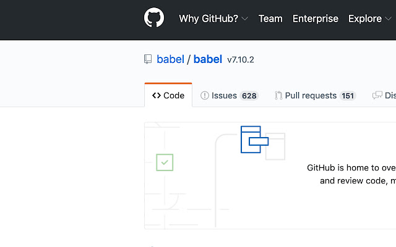
Task: Open the Discussions tab
Action: (x=384, y=96)
